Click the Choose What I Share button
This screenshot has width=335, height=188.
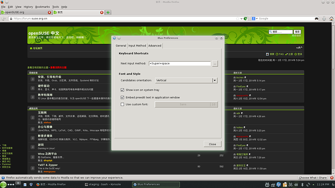[x=313, y=177]
